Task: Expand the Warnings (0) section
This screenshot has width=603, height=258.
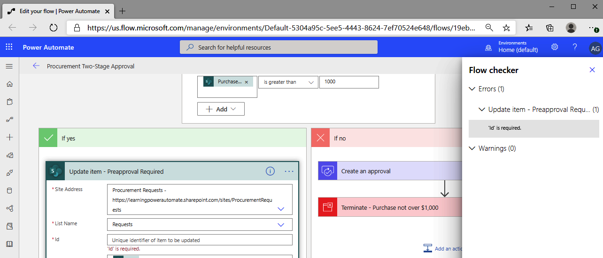Action: coord(493,148)
